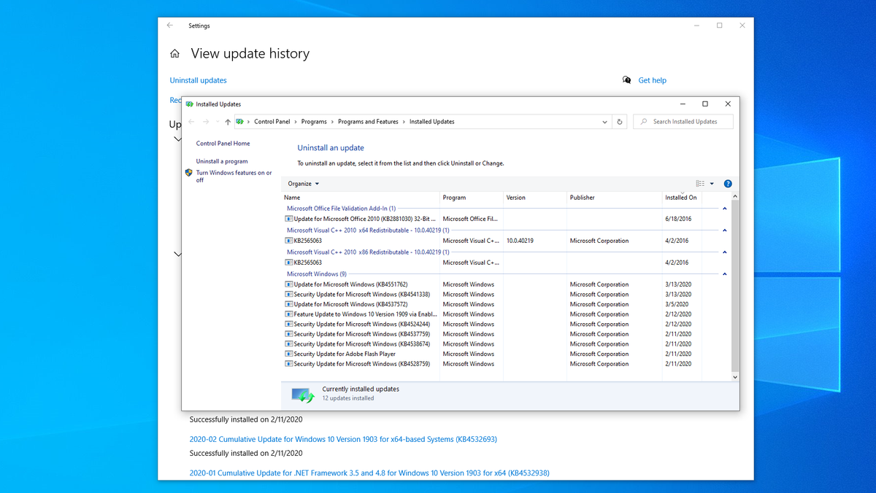Sort updates by the Installed On column

[680, 198]
